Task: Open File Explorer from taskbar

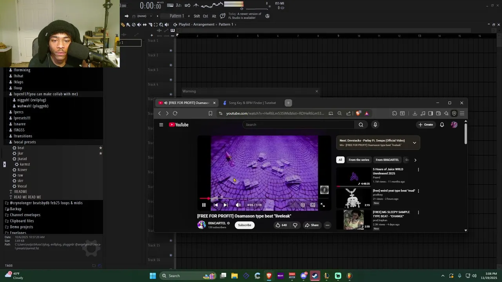Action: click(234, 276)
